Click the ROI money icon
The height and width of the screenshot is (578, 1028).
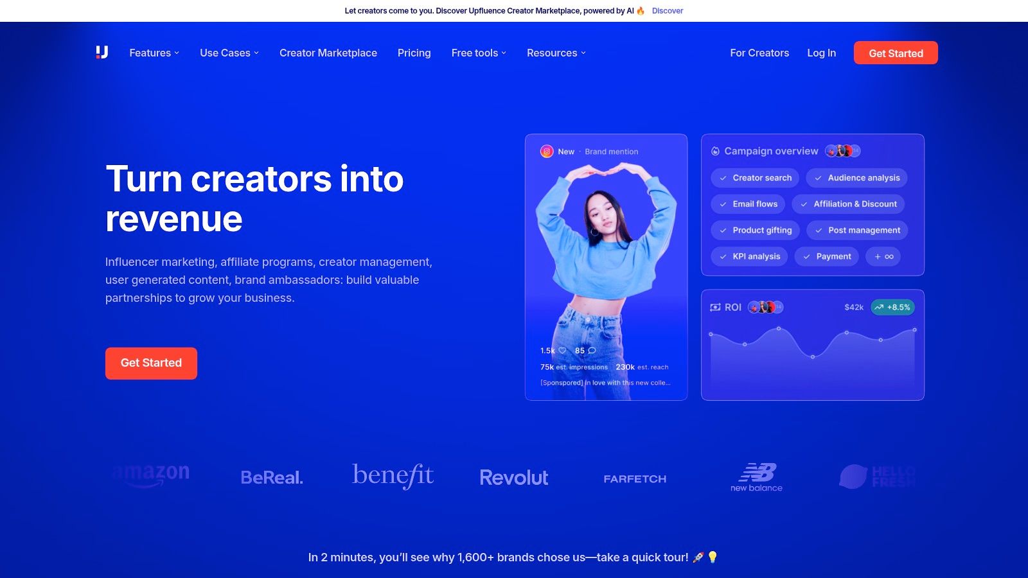(715, 308)
